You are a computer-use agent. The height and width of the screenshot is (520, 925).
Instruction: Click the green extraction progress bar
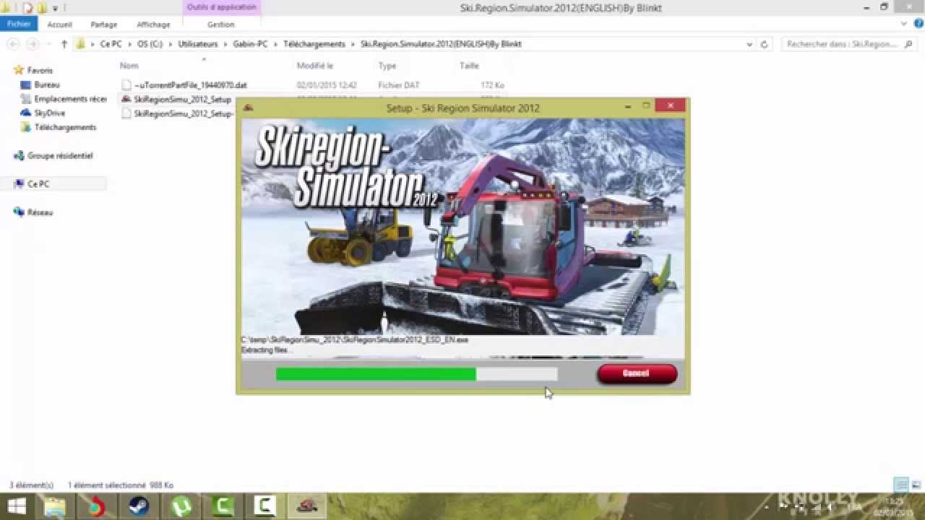tap(416, 373)
